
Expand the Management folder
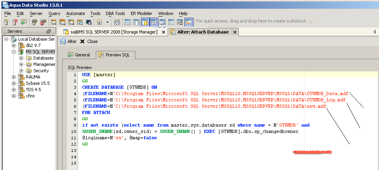pyautogui.click(x=21, y=64)
